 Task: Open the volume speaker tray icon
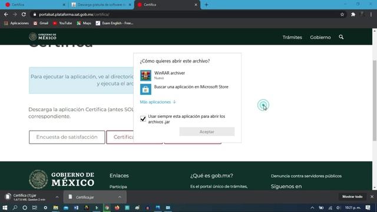coord(338,208)
